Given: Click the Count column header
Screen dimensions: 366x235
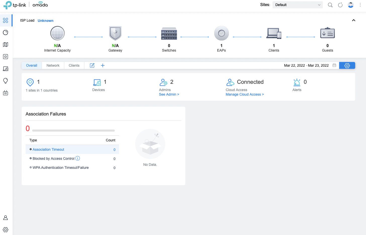Looking at the screenshot, I should click(111, 140).
